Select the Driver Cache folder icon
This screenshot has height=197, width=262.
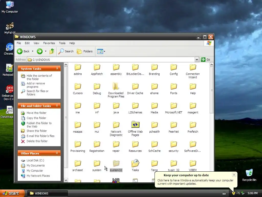pos(135,86)
